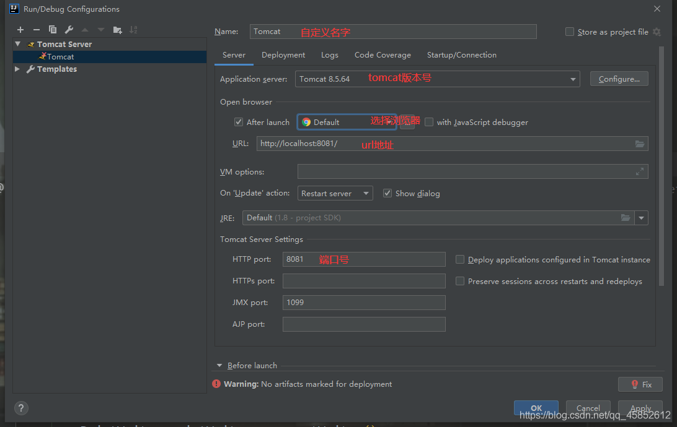
Task: Switch to the Deployment tab
Action: [283, 55]
